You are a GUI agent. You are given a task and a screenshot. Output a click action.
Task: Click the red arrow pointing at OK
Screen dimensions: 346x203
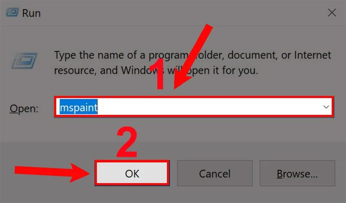52,172
